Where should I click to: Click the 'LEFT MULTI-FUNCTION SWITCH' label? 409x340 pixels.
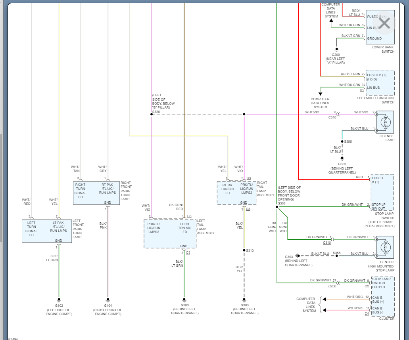(376, 100)
